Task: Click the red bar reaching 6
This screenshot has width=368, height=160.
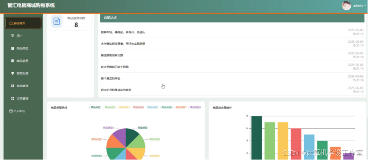Action: (x=296, y=144)
